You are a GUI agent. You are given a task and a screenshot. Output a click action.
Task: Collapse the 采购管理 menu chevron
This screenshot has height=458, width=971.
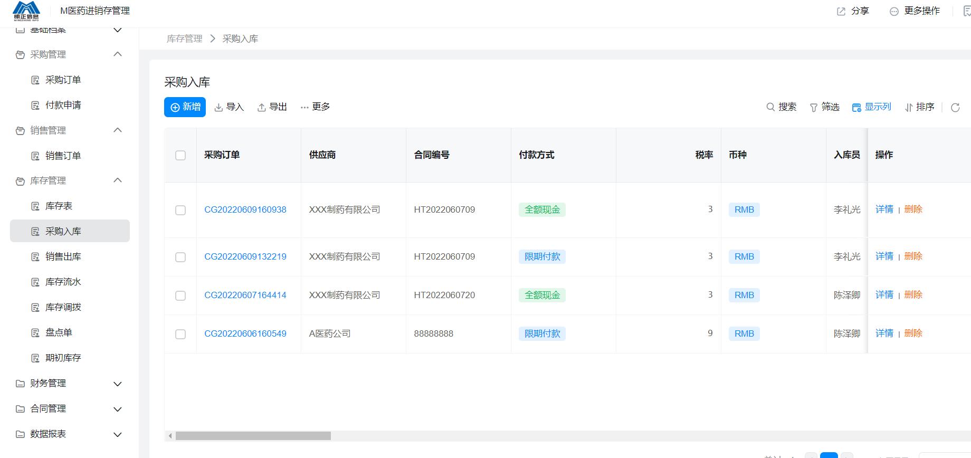click(x=118, y=54)
